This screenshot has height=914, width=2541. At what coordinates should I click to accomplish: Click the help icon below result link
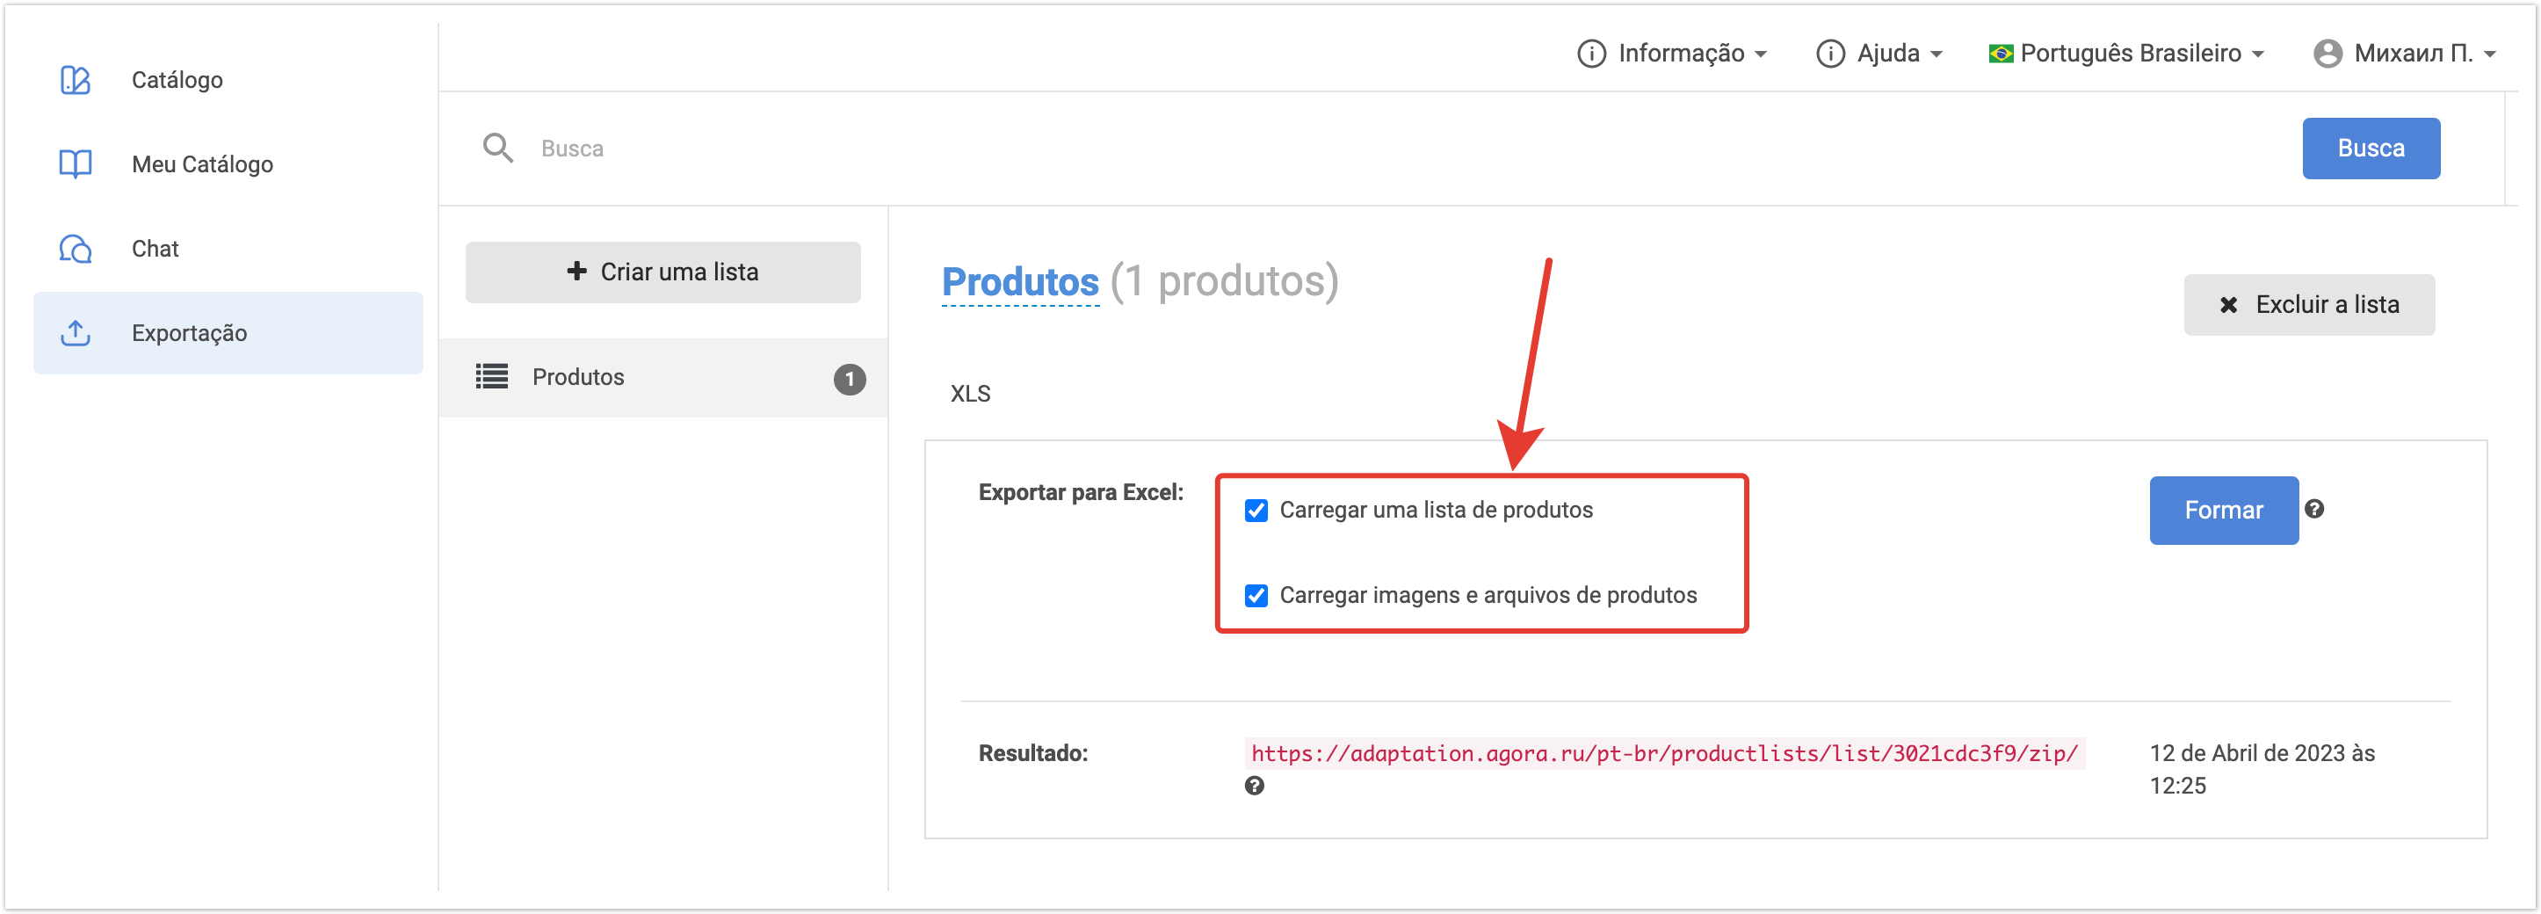point(1254,786)
